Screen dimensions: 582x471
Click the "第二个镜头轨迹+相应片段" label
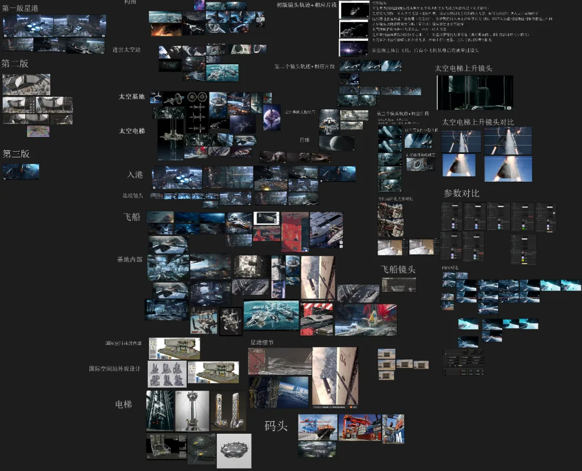click(305, 66)
